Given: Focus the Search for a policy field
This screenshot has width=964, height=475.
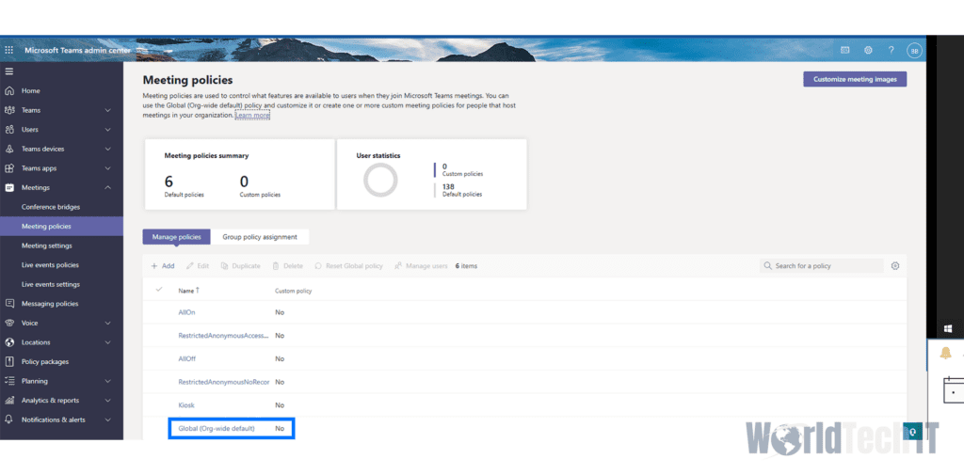Looking at the screenshot, I should click(821, 266).
